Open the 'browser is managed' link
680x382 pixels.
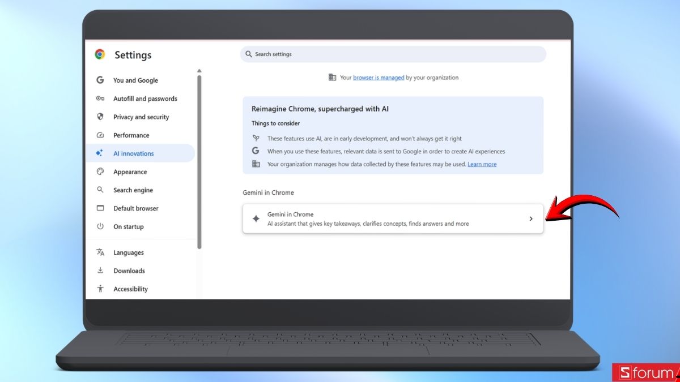379,78
